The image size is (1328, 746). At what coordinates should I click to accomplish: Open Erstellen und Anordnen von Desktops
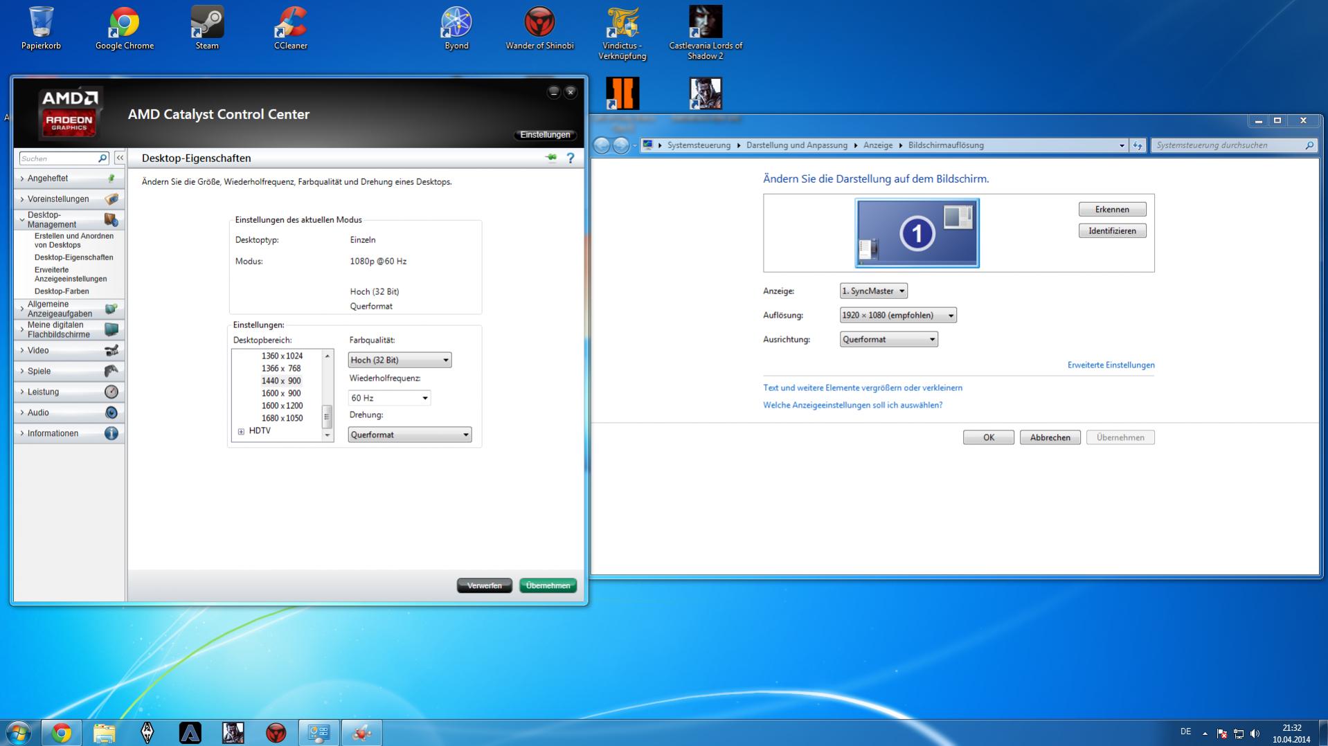pos(74,240)
